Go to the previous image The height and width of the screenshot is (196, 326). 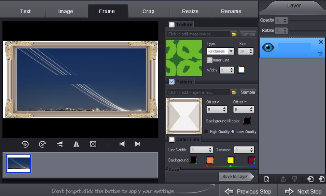click(x=122, y=144)
